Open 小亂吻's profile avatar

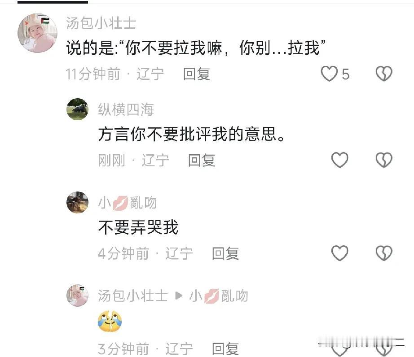77,202
